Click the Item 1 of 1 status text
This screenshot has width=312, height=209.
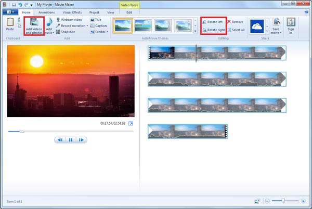15,201
